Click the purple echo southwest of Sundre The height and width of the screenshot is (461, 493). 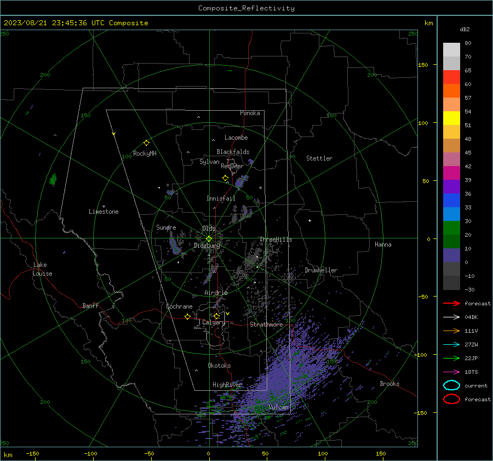pyautogui.click(x=174, y=247)
